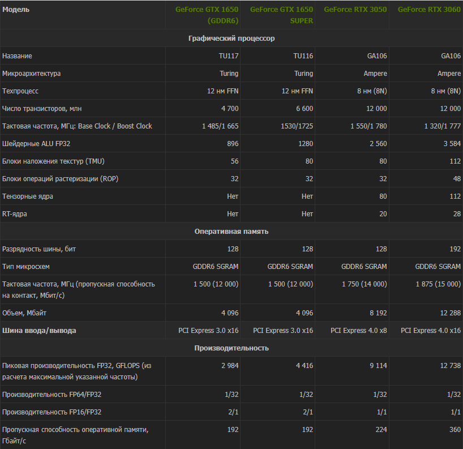The height and width of the screenshot is (449, 463).
Task: Select the 12 288 memory size value
Action: click(x=451, y=313)
